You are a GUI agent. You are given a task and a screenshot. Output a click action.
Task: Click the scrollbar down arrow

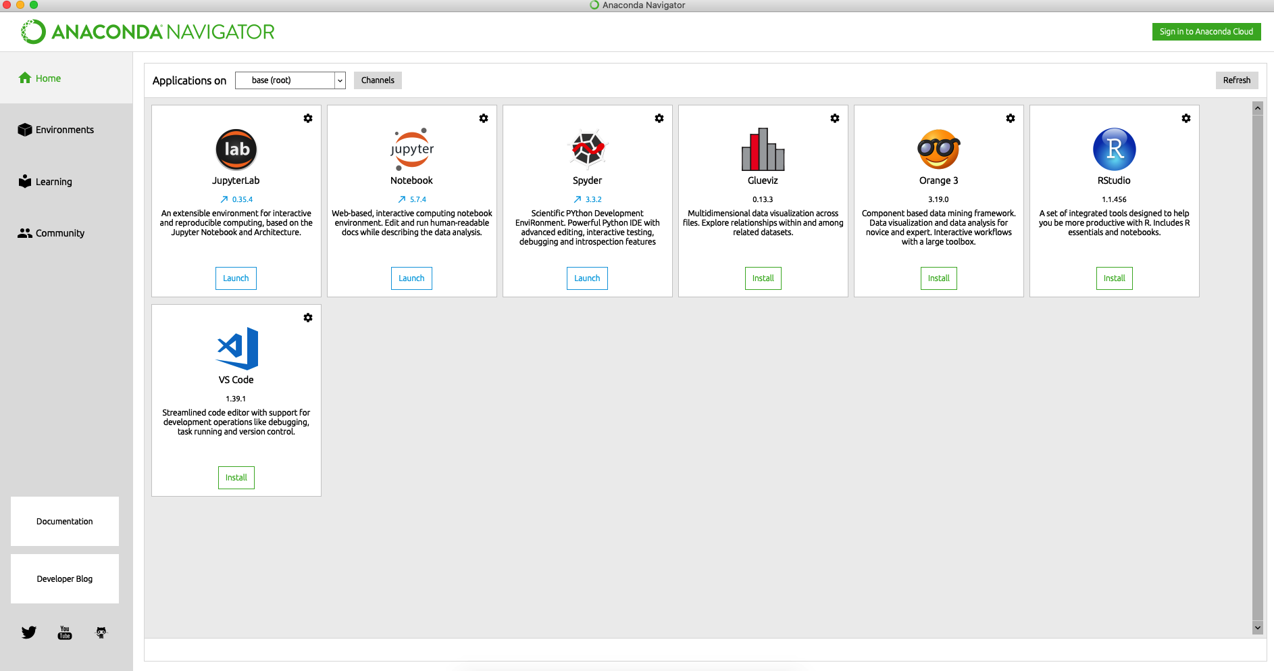click(x=1258, y=628)
